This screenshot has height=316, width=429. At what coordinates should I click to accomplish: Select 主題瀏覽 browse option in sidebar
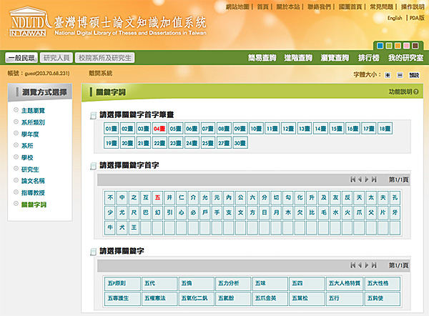33,109
